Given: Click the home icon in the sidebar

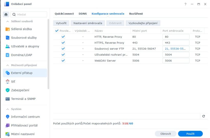Looking at the screenshot, I should click(6, 15).
